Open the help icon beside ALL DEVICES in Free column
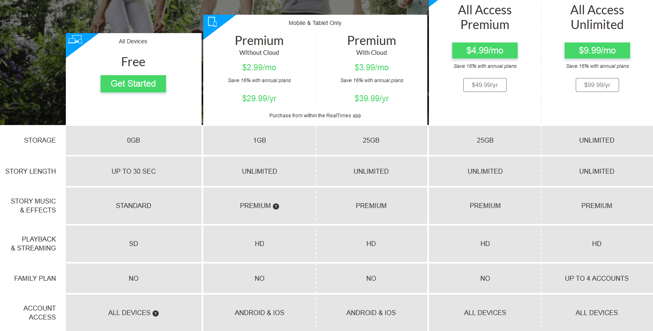The image size is (653, 331). pos(156,313)
